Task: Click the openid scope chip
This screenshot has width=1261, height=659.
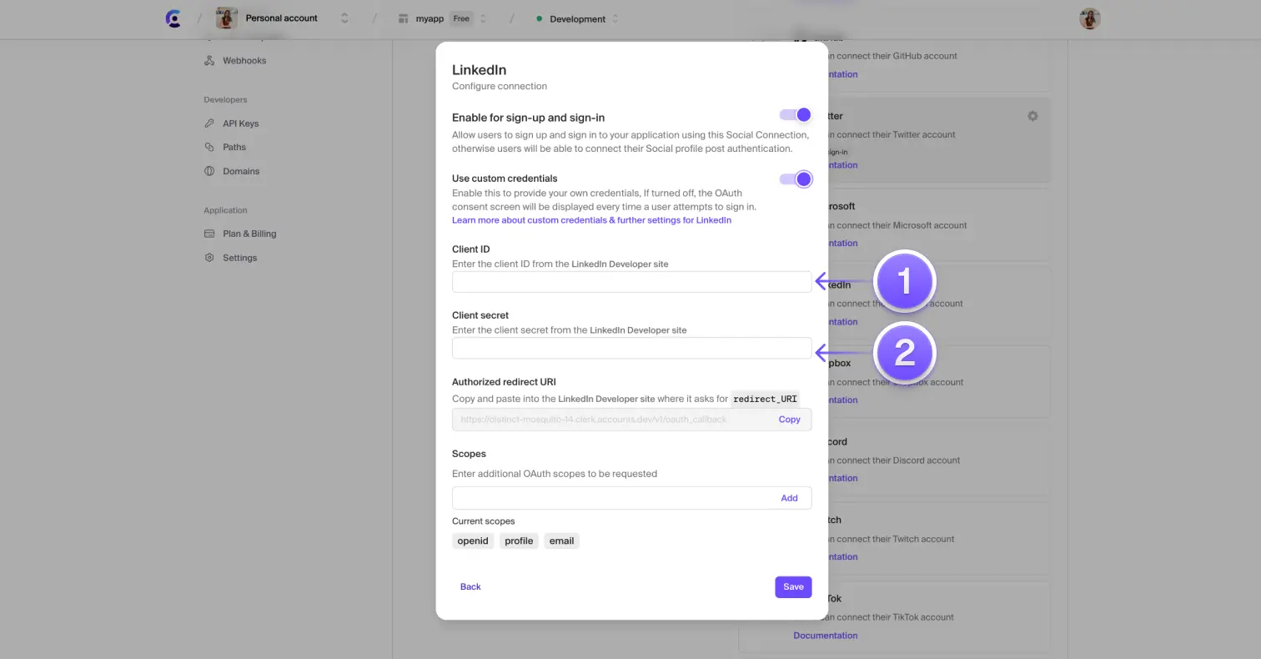Action: (473, 541)
